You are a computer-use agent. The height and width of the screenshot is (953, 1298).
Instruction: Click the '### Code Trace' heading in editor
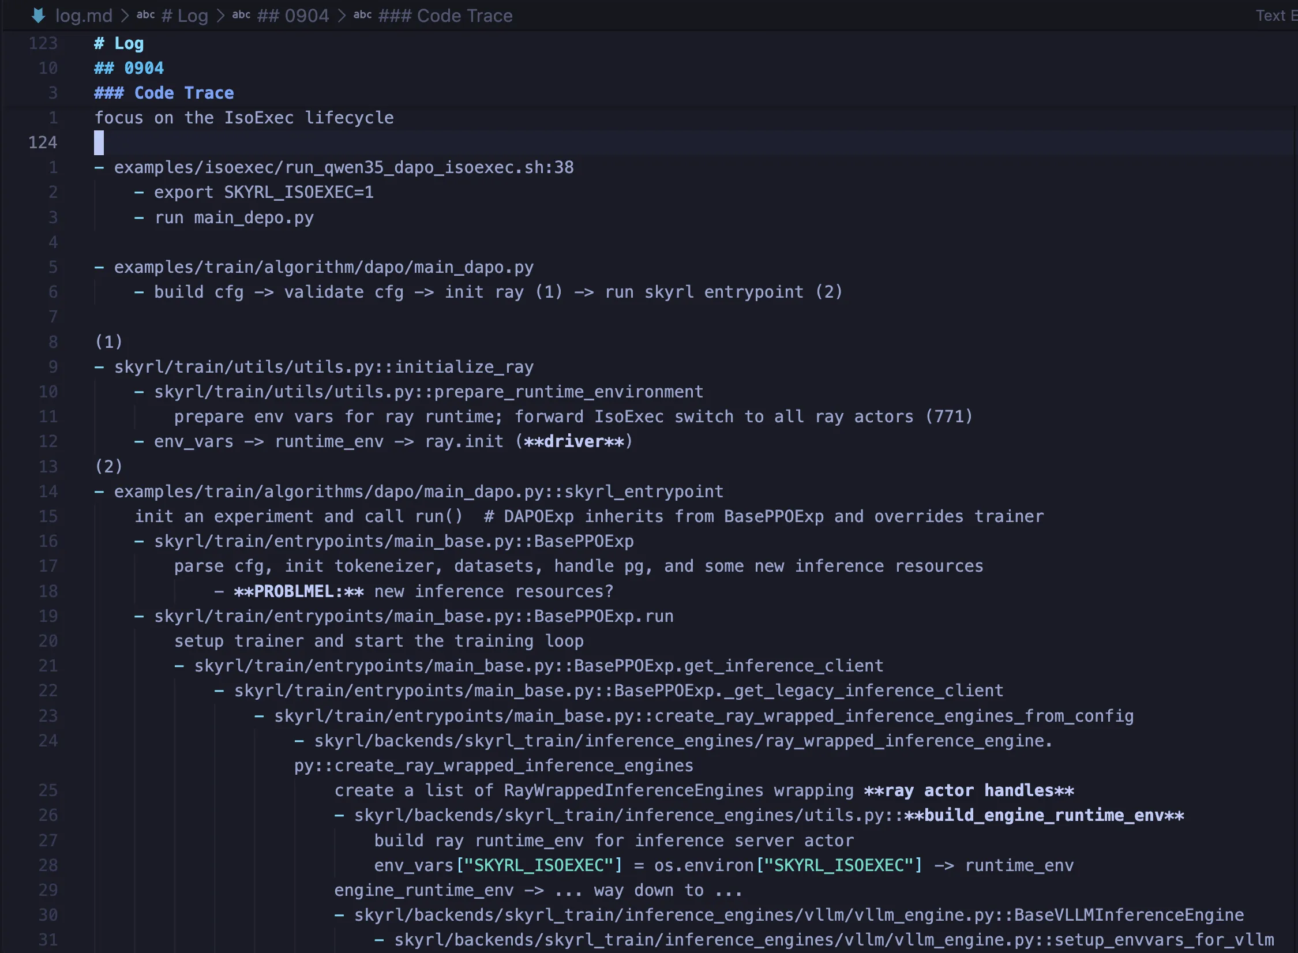(x=164, y=93)
